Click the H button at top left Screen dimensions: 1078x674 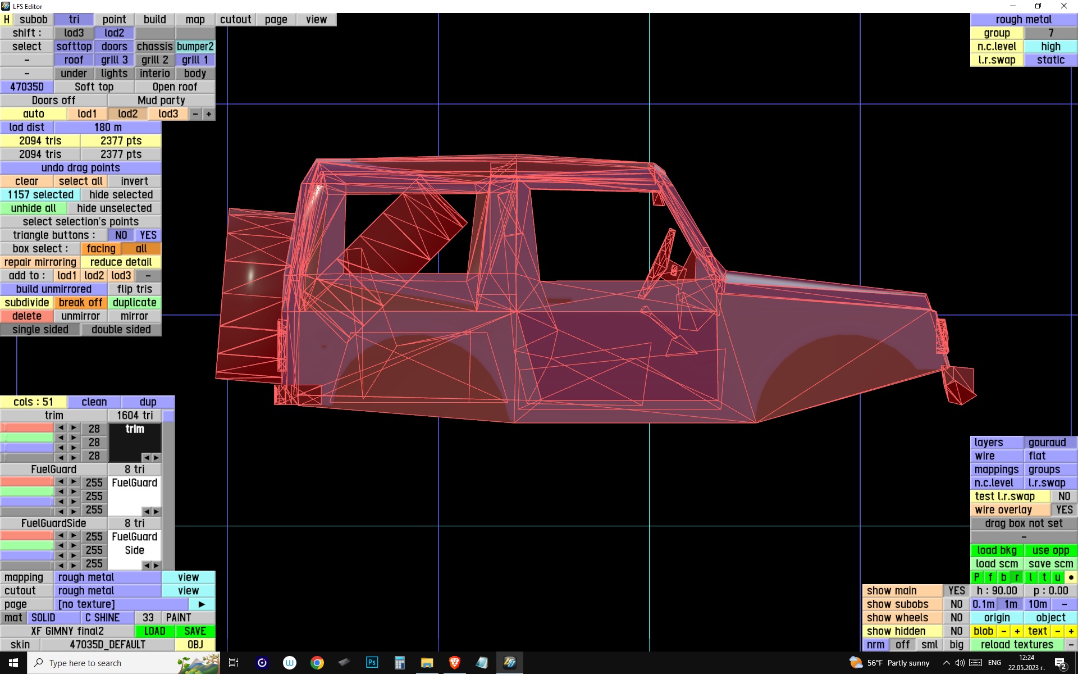[6, 19]
